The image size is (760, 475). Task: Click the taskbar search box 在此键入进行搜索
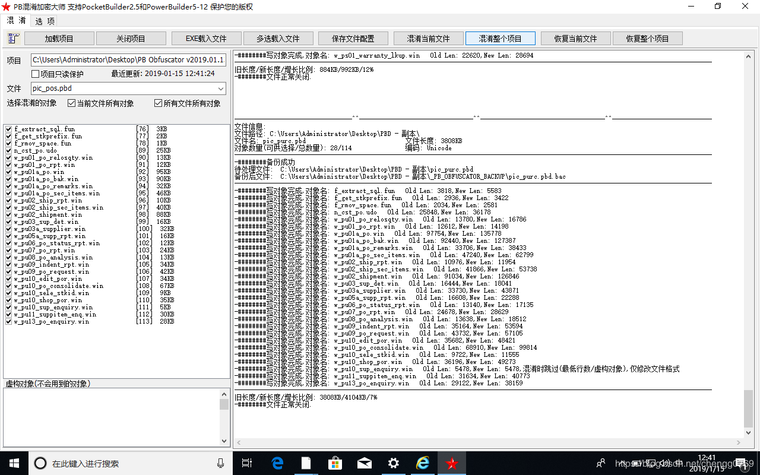131,463
